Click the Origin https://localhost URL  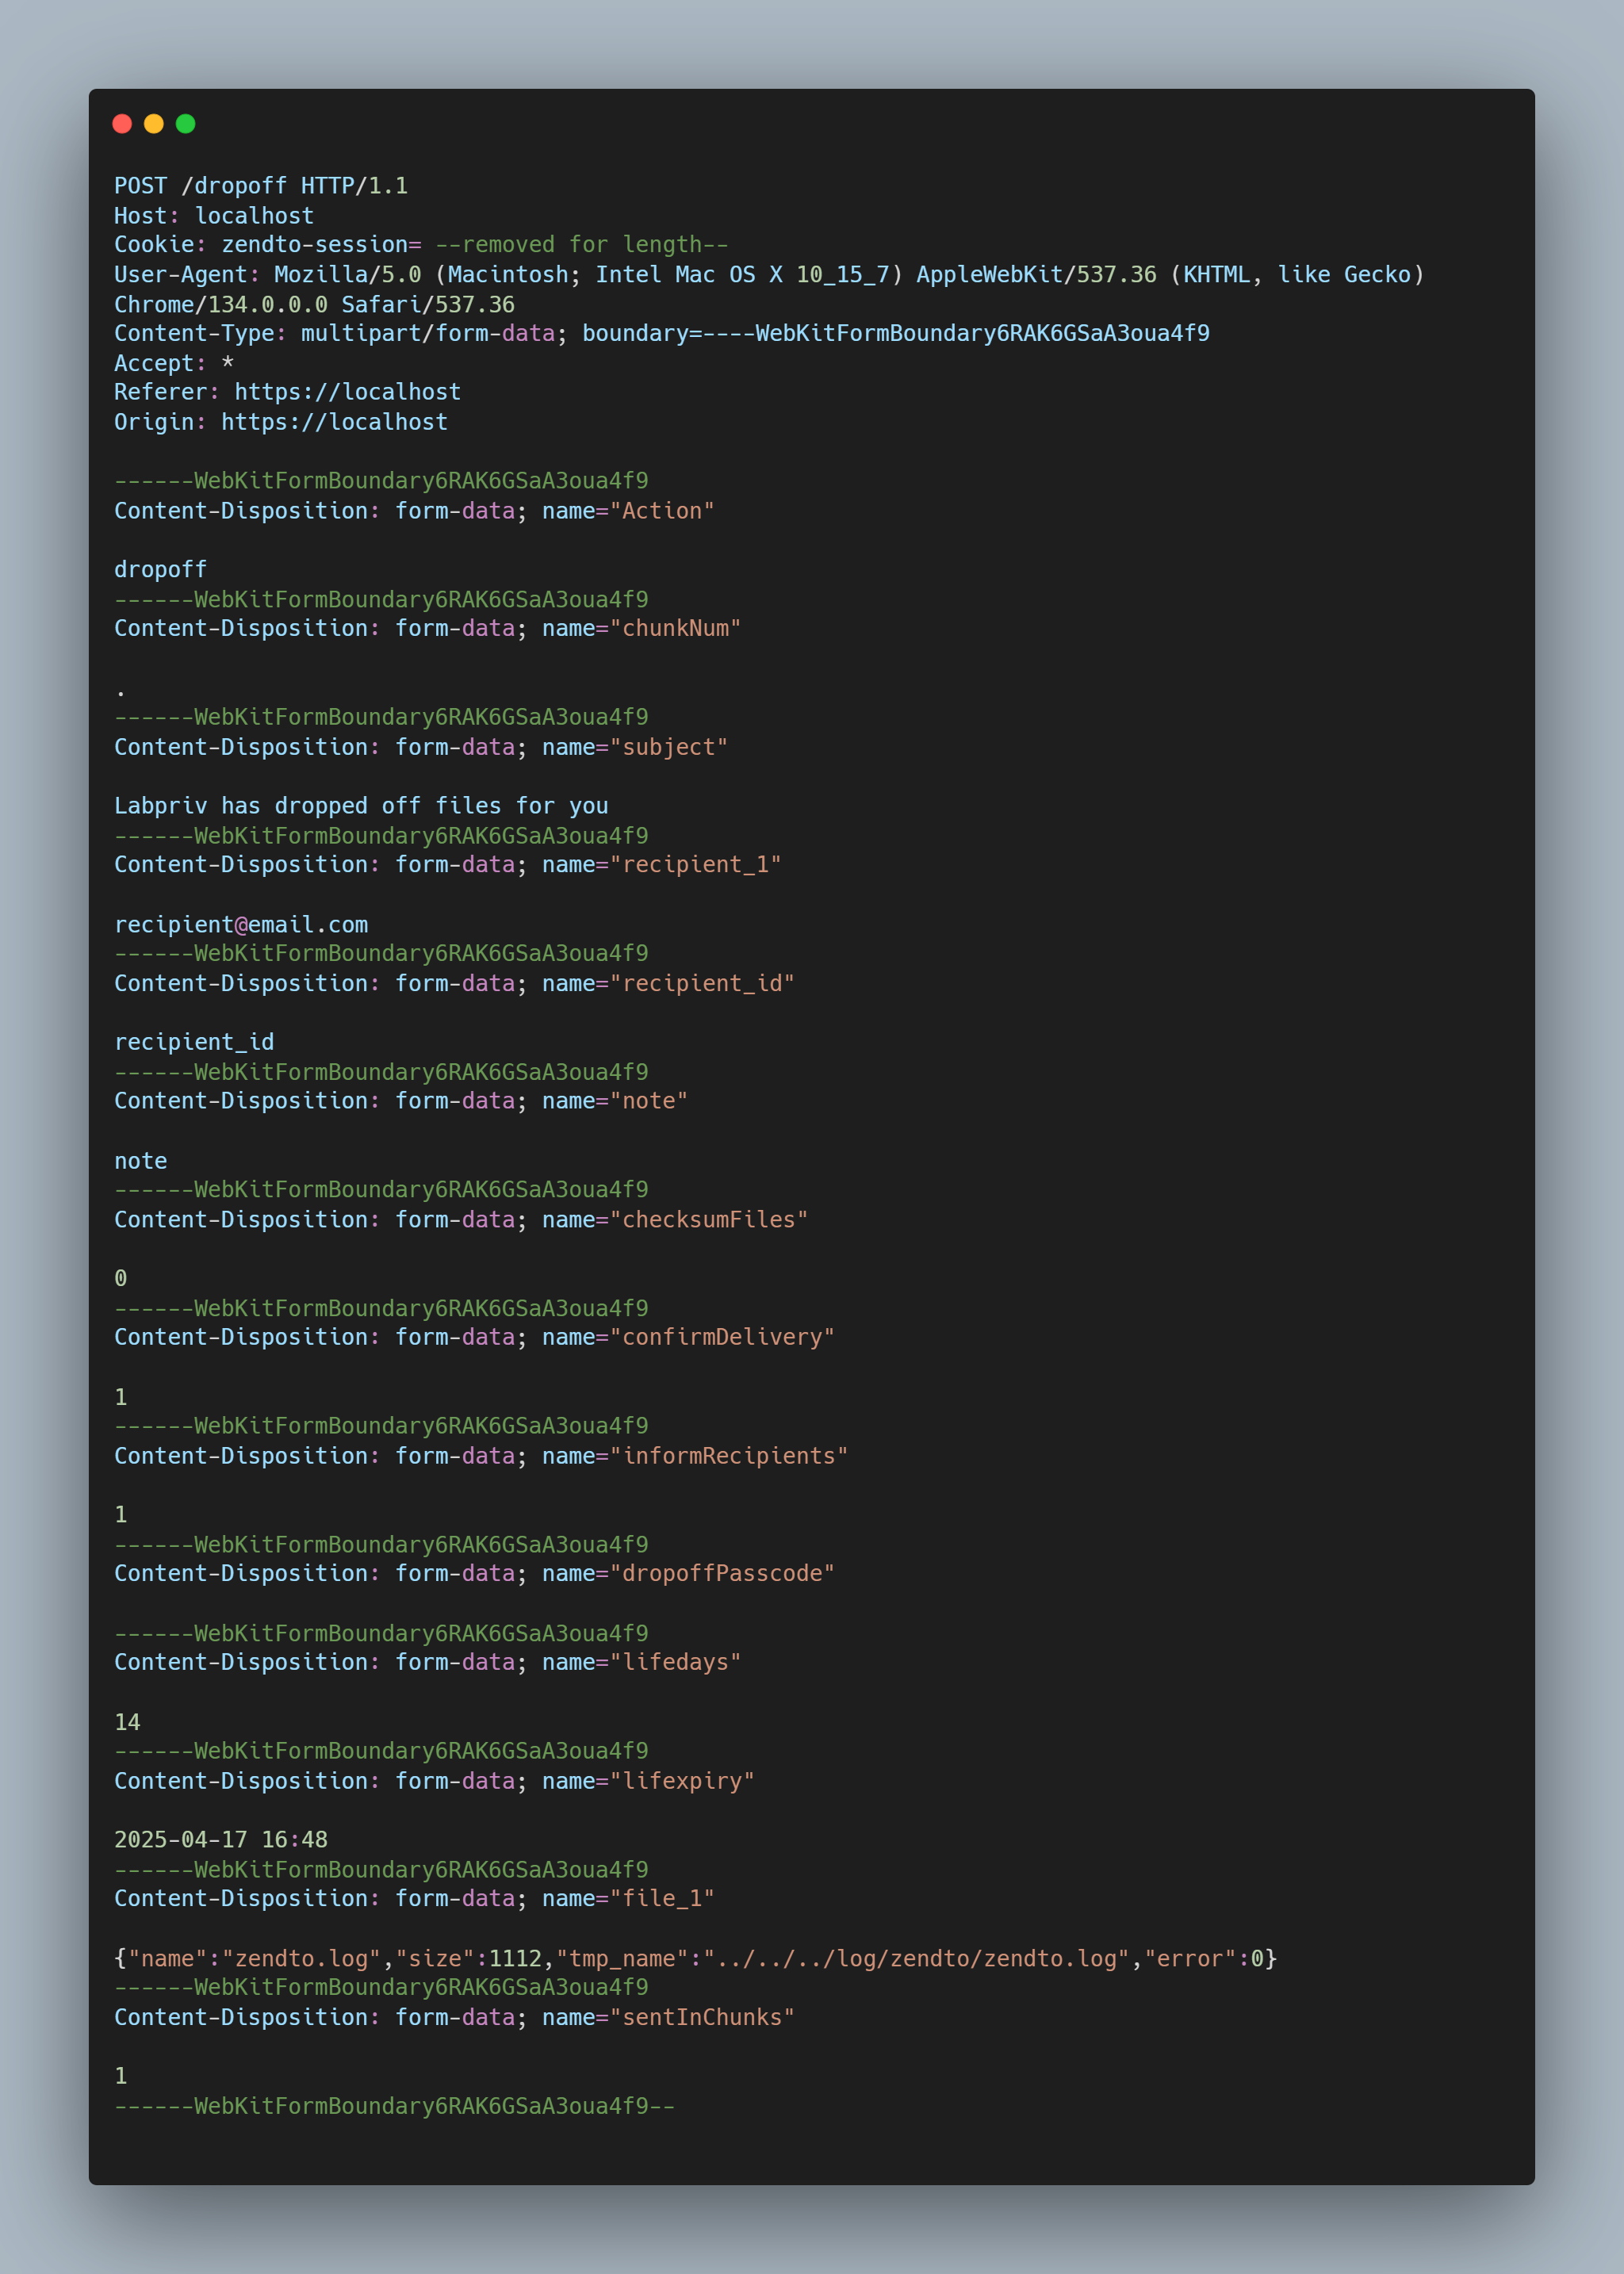334,422
